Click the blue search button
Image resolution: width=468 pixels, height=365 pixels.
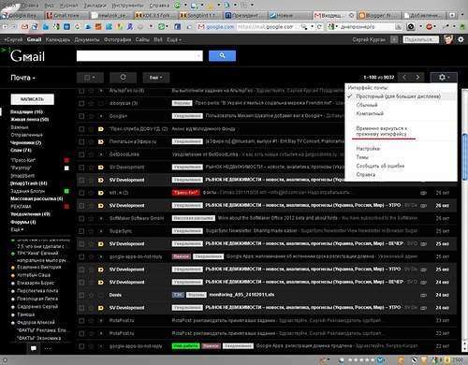pos(222,55)
